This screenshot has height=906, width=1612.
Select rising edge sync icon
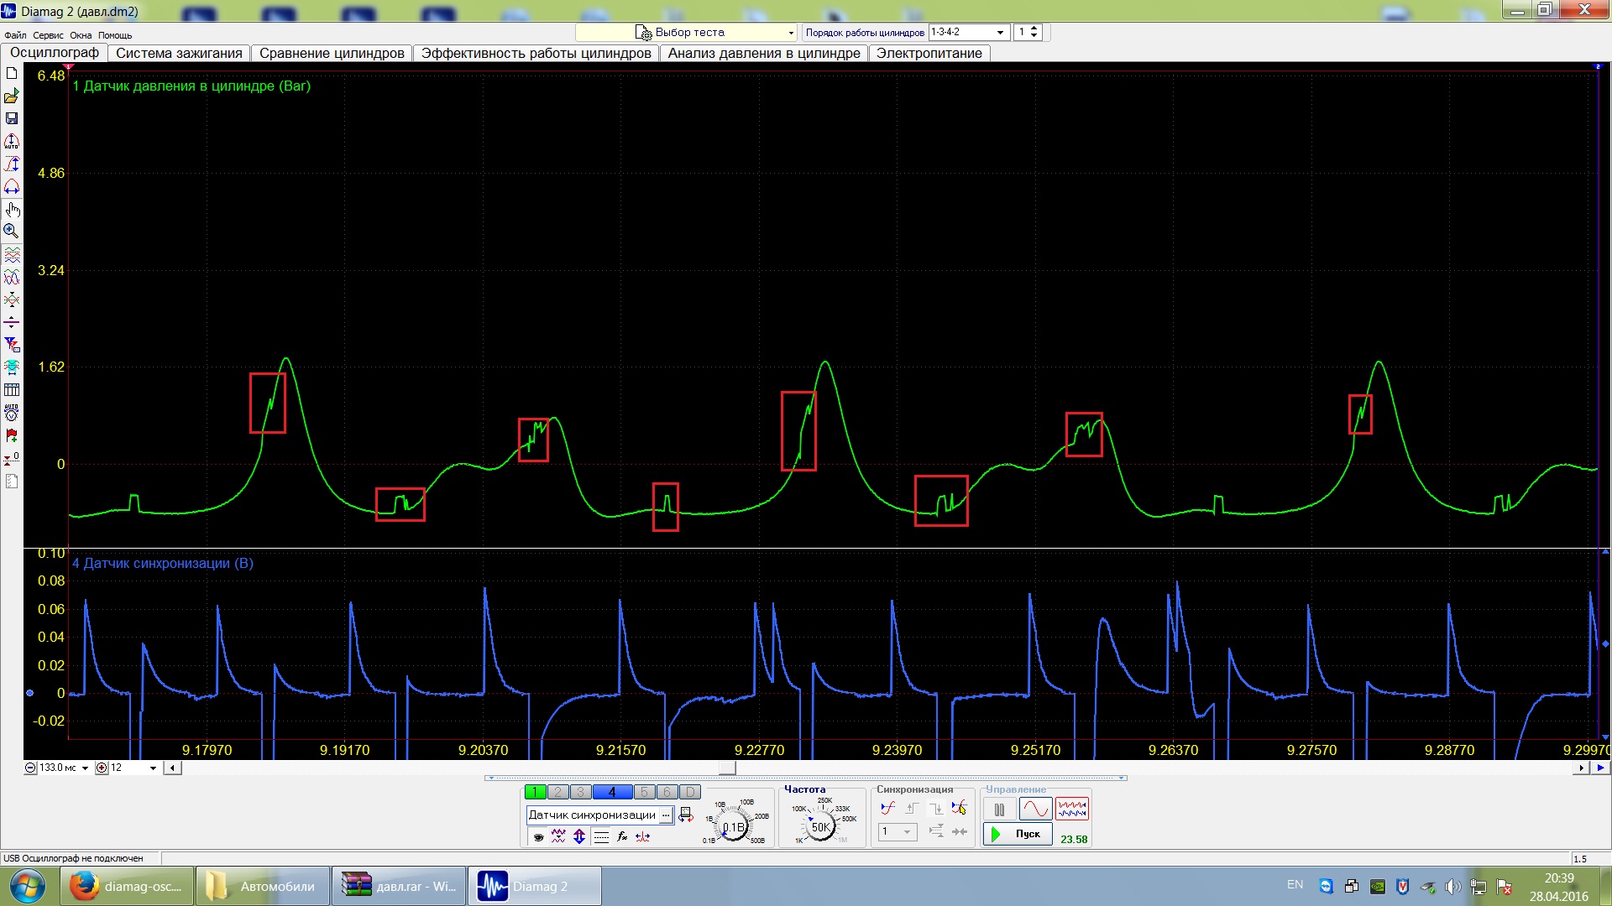point(912,809)
